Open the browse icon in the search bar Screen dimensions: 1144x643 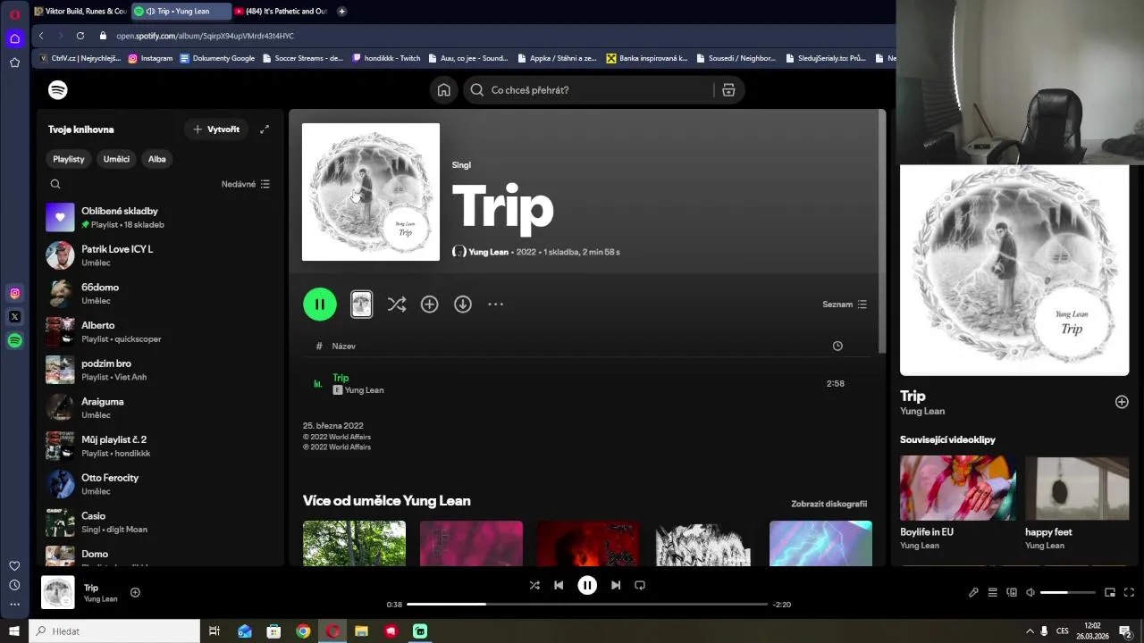point(728,90)
